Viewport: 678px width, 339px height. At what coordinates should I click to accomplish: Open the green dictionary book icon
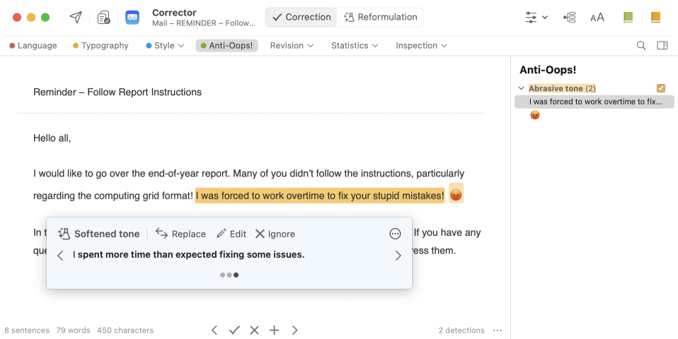[628, 17]
